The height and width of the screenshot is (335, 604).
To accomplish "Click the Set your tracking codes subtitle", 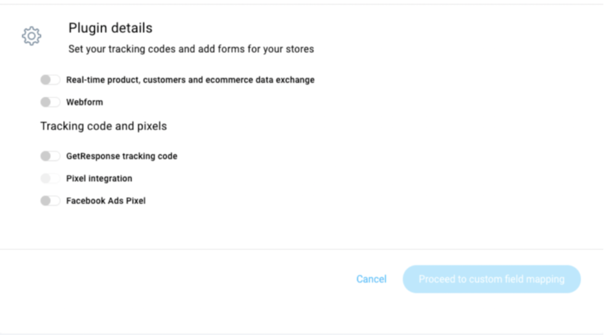I will (191, 50).
